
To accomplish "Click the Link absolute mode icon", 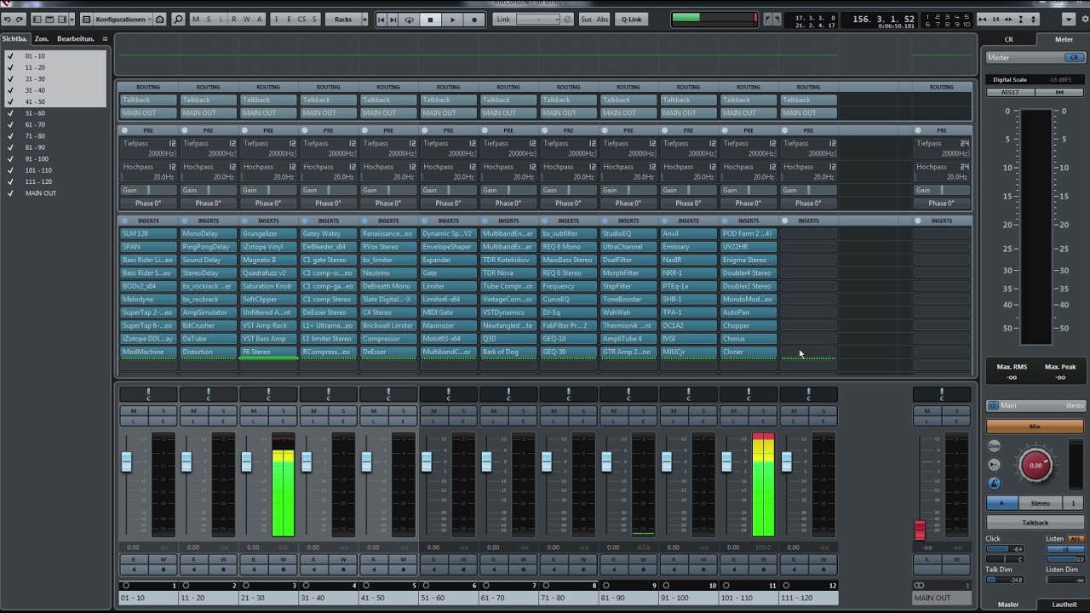I will [x=568, y=19].
